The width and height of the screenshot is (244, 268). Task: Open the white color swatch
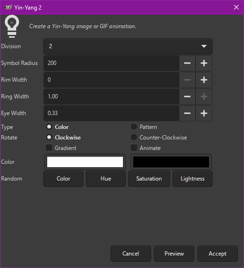click(x=85, y=162)
